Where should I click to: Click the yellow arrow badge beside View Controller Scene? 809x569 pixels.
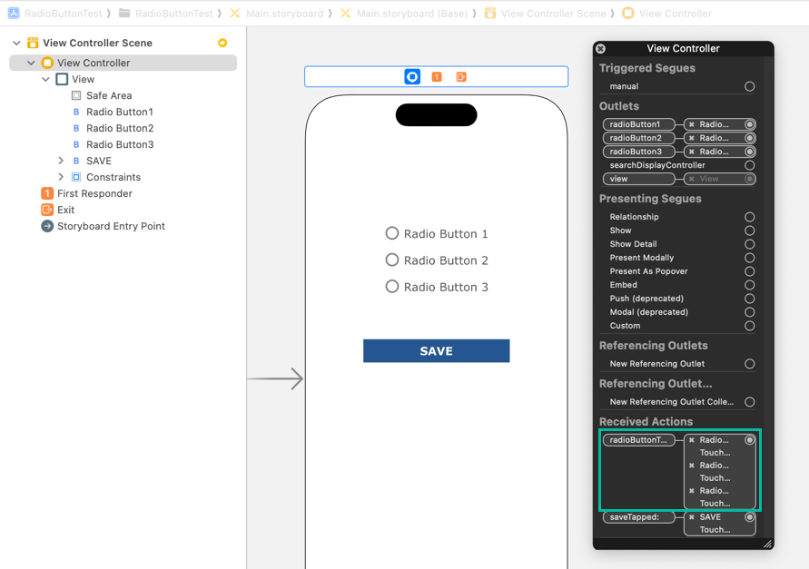[x=222, y=43]
